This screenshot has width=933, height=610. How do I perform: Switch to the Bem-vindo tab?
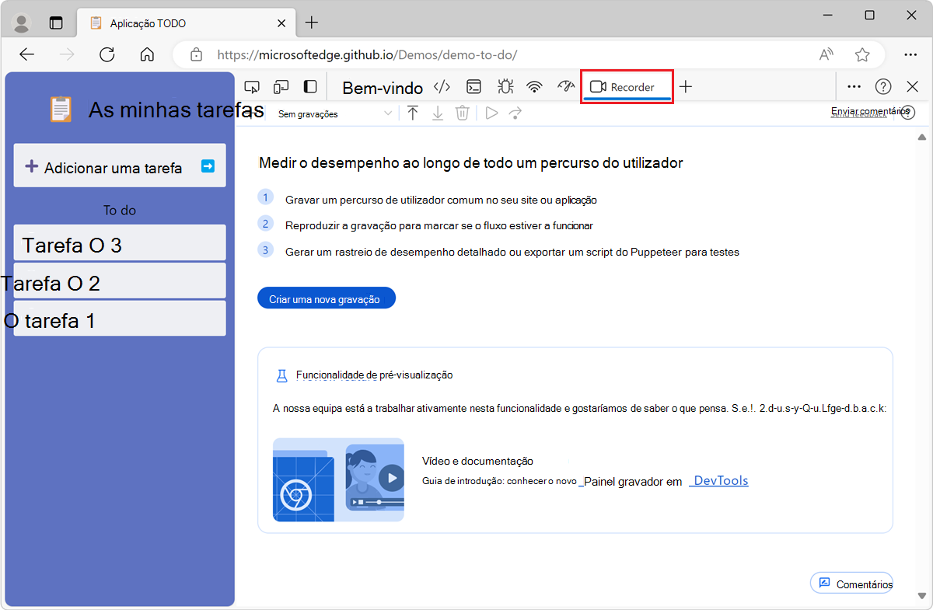pyautogui.click(x=382, y=87)
